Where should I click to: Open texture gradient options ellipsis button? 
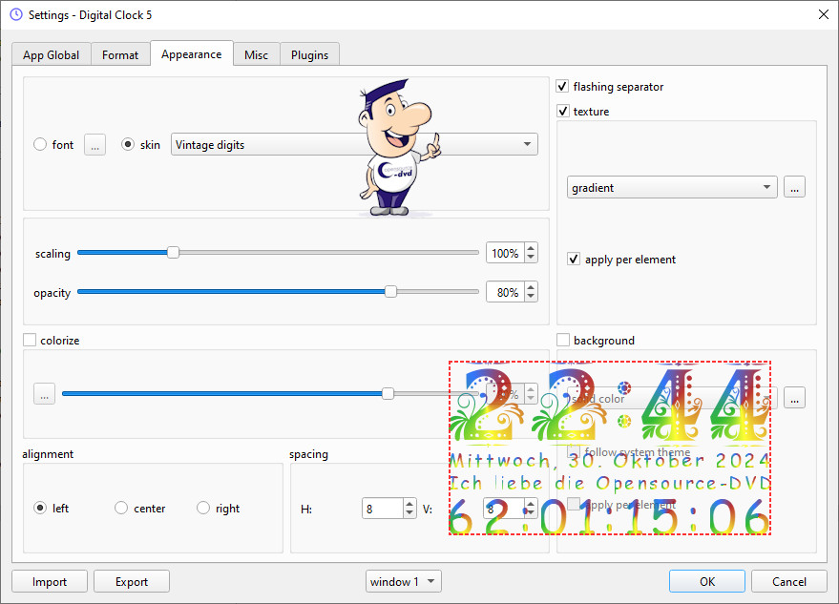(x=794, y=188)
